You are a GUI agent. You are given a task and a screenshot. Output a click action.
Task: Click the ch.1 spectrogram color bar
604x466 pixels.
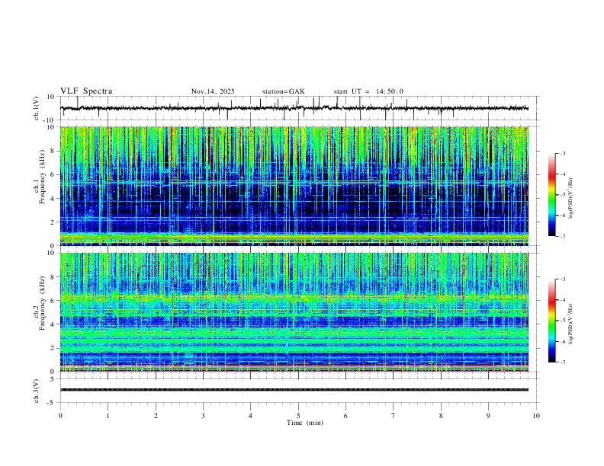coord(551,195)
